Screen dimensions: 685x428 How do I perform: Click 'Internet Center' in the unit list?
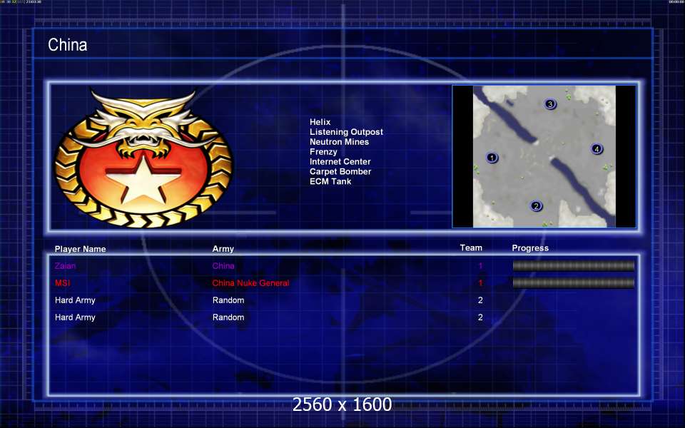click(x=340, y=162)
